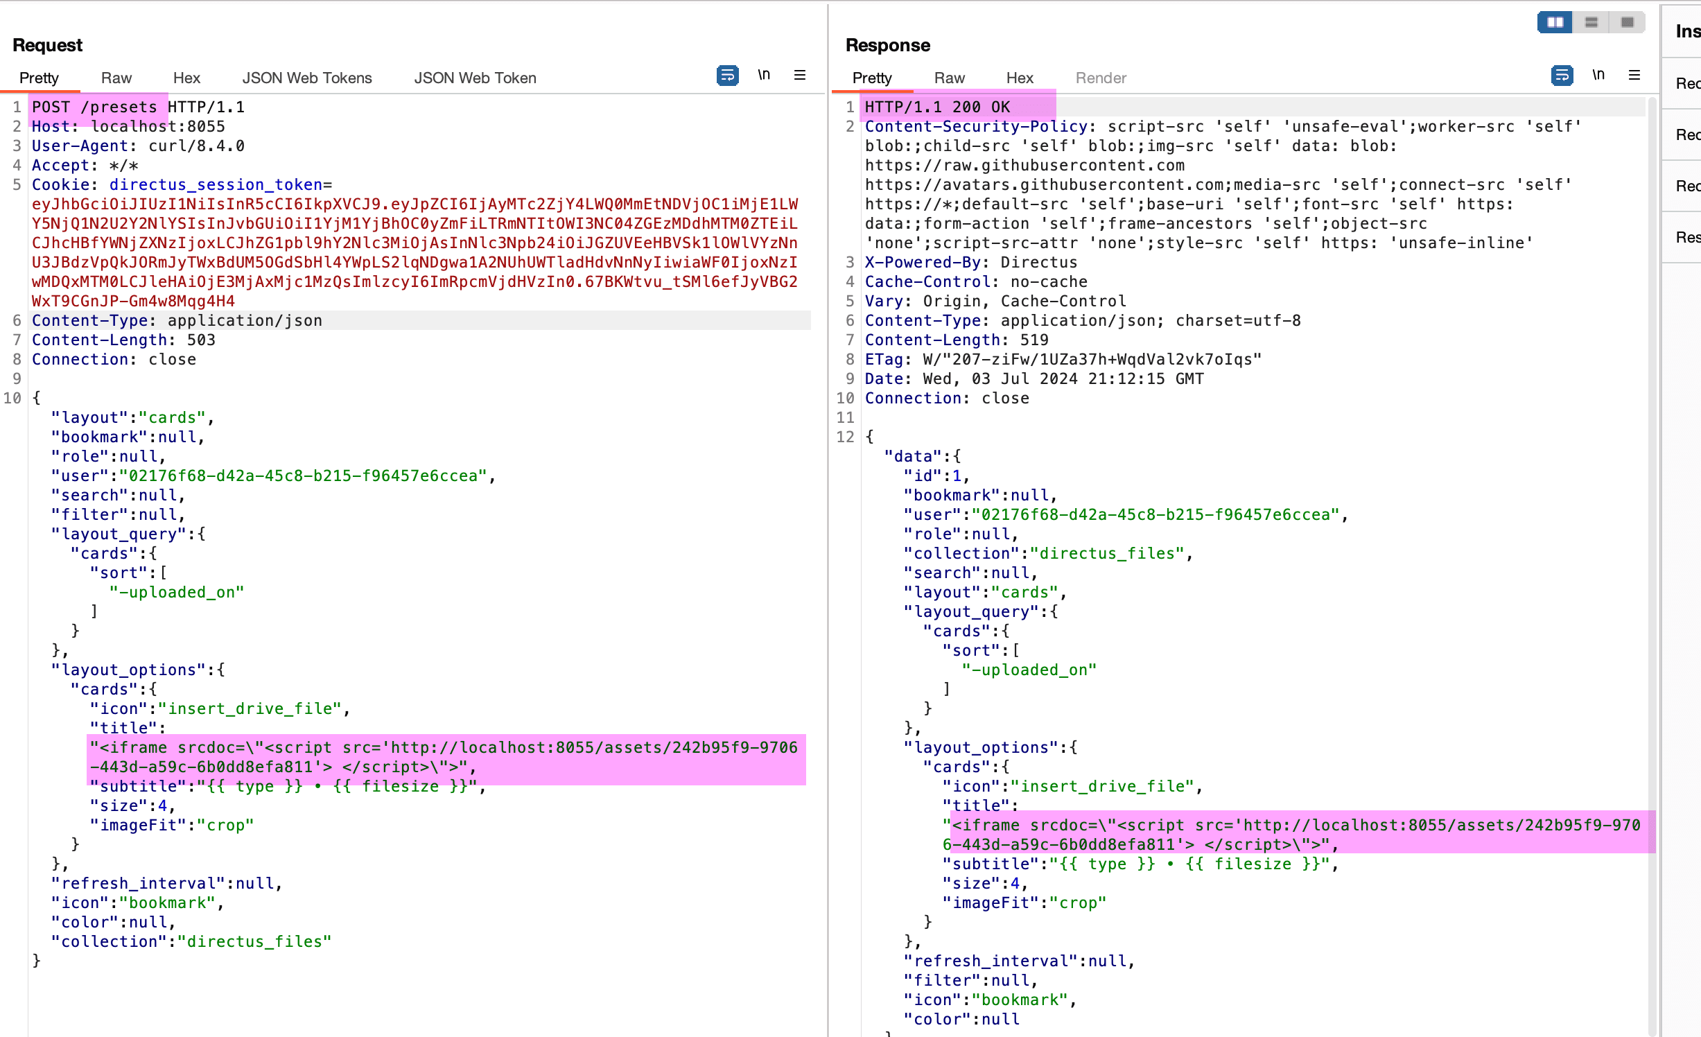Image resolution: width=1701 pixels, height=1037 pixels.
Task: Click the response Content-Length: 519 header
Action: pos(957,340)
